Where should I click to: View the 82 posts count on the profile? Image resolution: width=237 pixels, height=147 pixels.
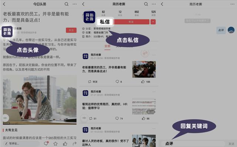pyautogui.click(x=103, y=13)
